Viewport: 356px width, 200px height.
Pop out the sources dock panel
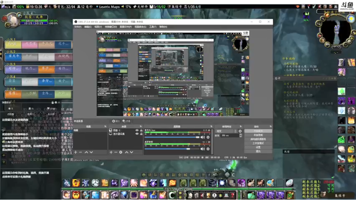(141, 127)
